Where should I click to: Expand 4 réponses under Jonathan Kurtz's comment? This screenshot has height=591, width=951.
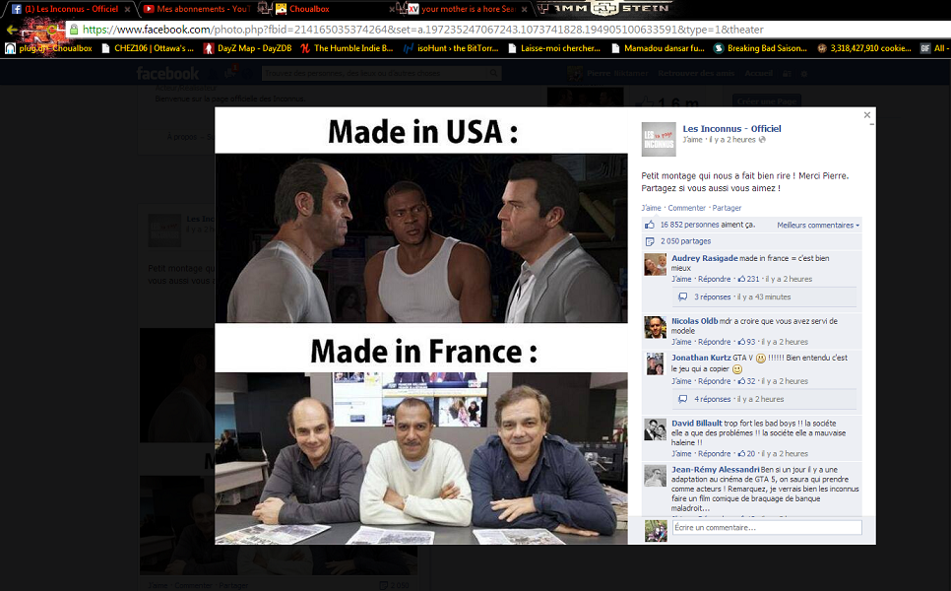[x=713, y=399]
